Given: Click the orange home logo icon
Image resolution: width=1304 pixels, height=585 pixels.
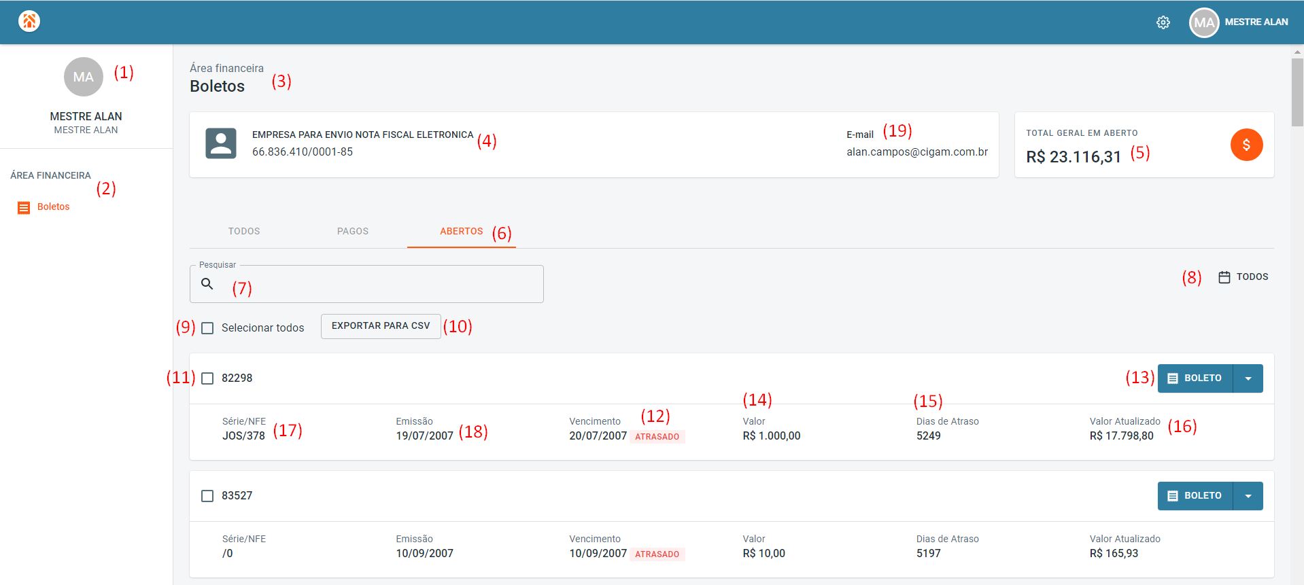Looking at the screenshot, I should click(29, 22).
